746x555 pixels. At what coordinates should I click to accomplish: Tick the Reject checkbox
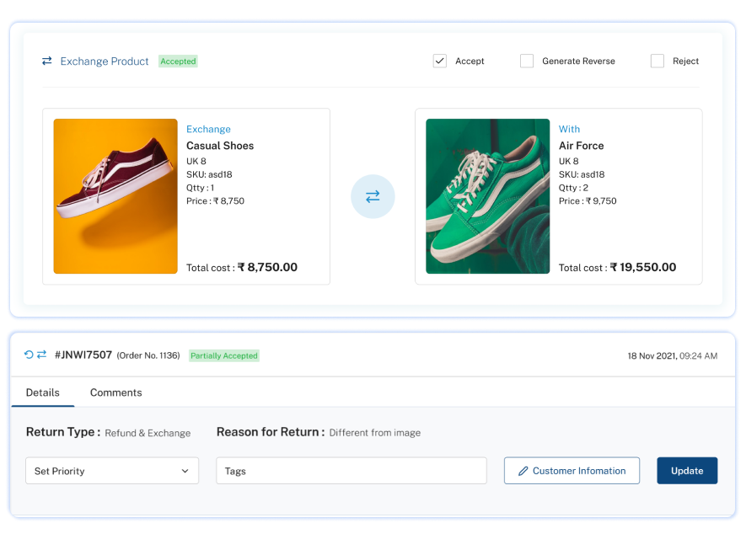point(657,61)
